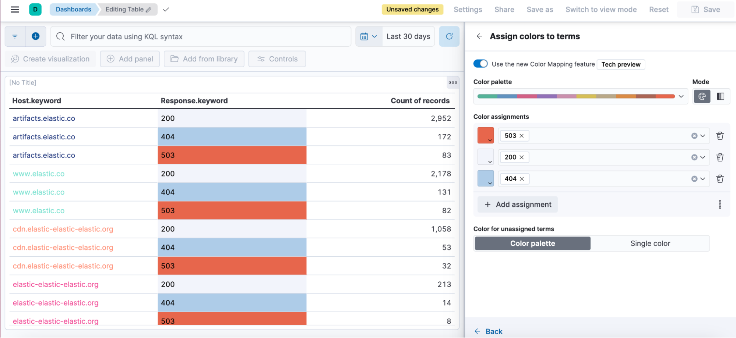This screenshot has height=338, width=736.
Task: Select Color palette for unassigned terms
Action: click(532, 243)
